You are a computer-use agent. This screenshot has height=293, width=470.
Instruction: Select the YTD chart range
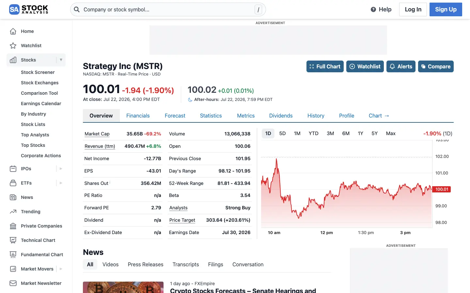click(314, 133)
